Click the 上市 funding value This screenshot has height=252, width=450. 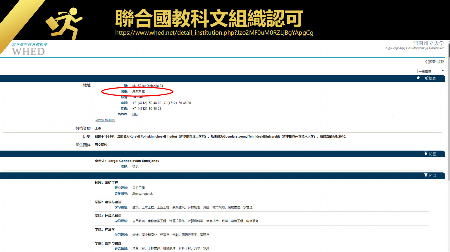[98, 128]
